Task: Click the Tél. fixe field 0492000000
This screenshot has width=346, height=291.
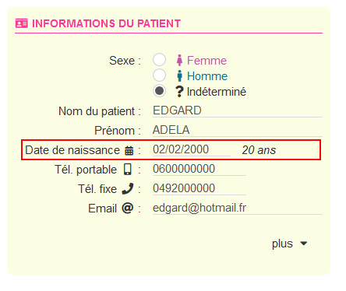Action: [x=199, y=188]
